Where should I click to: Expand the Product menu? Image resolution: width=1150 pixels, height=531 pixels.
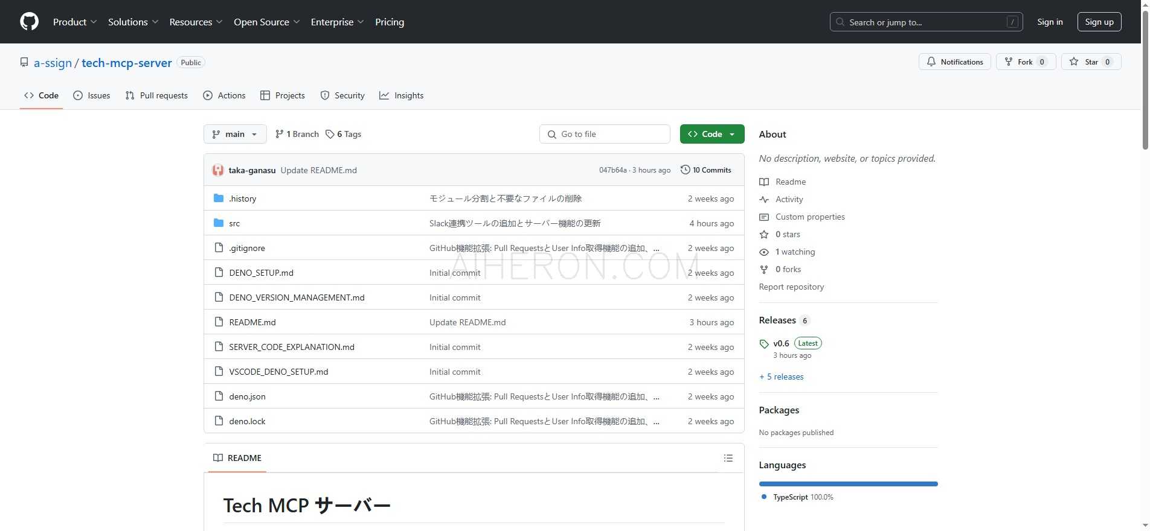pyautogui.click(x=74, y=22)
